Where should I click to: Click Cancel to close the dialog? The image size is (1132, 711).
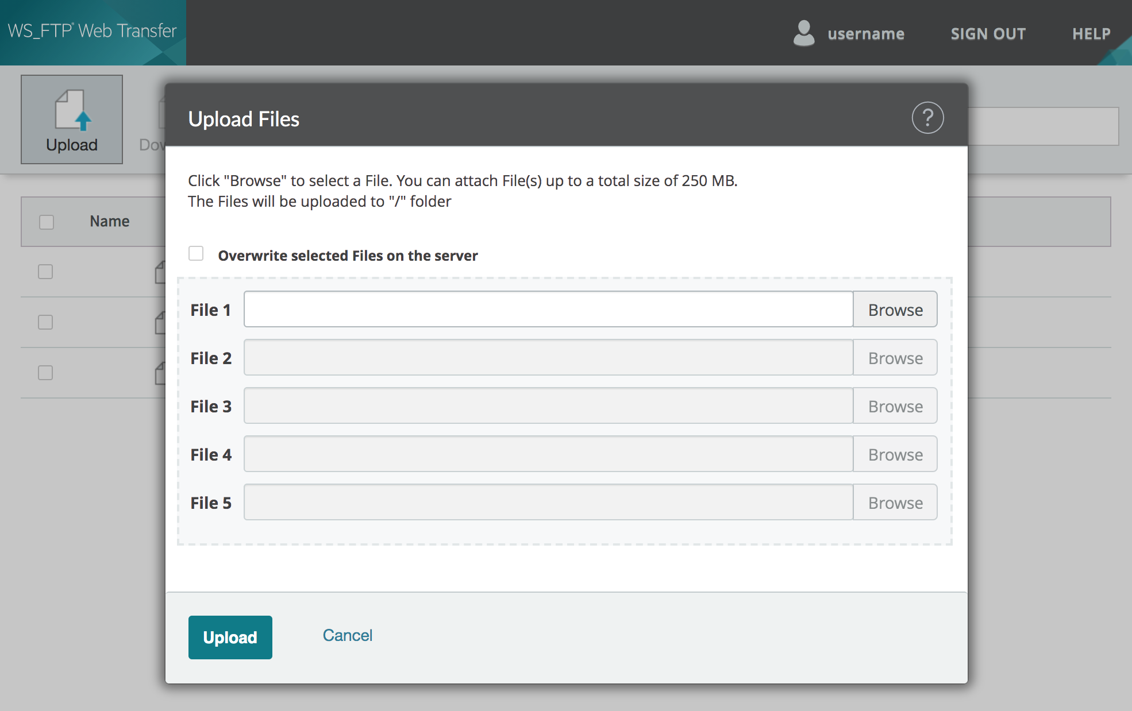click(346, 635)
